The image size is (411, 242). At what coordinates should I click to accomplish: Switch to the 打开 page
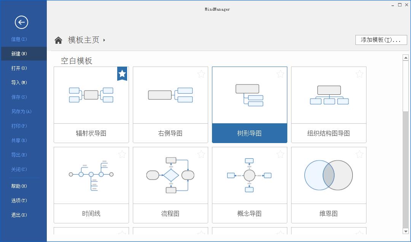[17, 68]
